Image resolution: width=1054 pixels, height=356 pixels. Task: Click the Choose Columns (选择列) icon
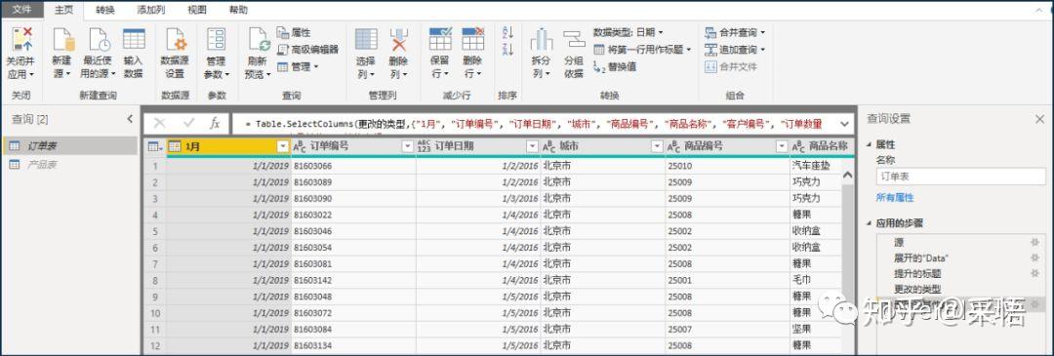coord(366,40)
